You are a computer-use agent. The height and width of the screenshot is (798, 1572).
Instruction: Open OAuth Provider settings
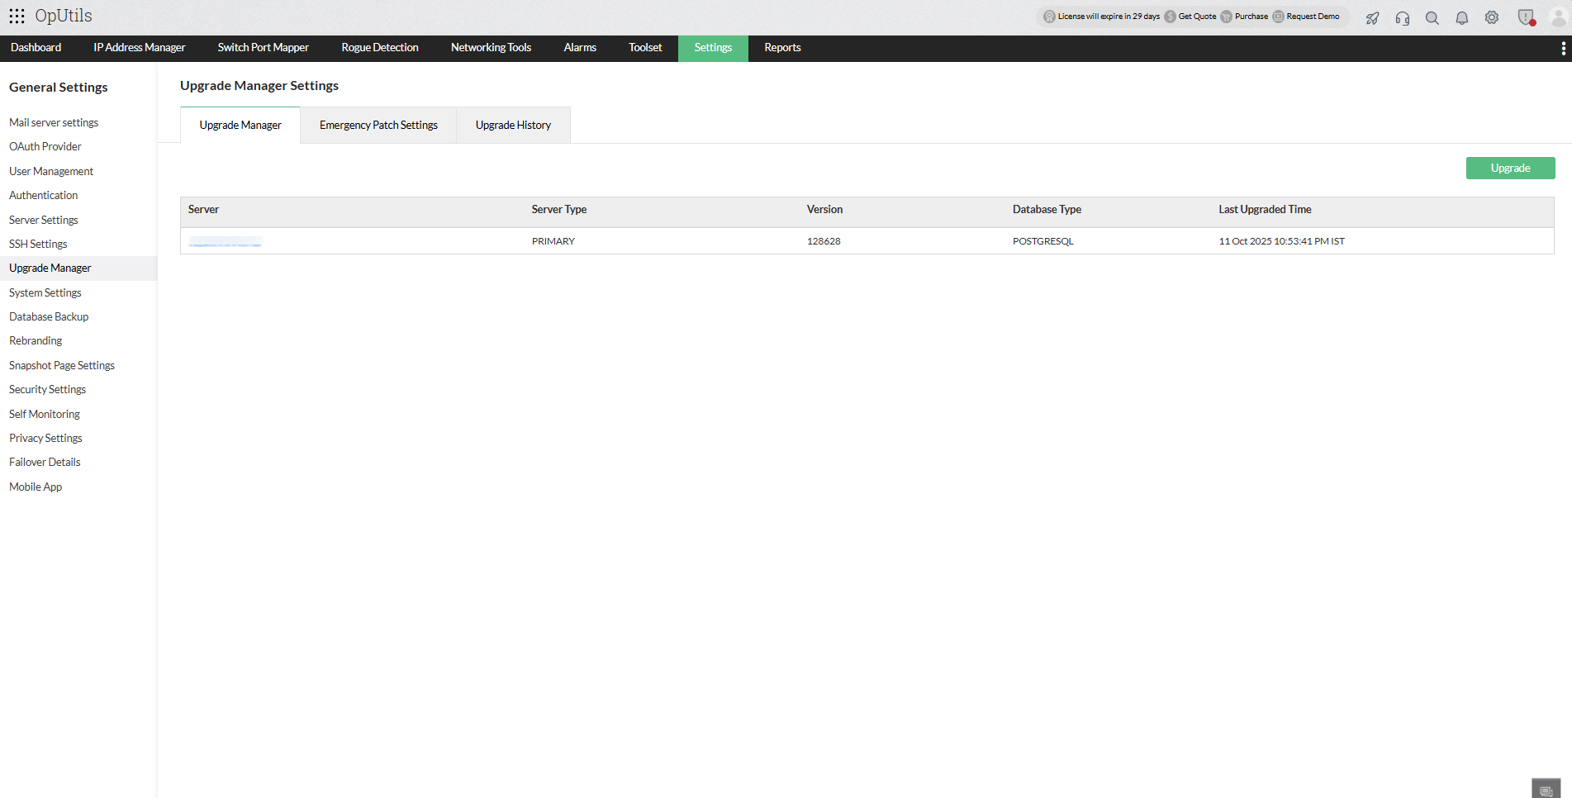click(45, 147)
